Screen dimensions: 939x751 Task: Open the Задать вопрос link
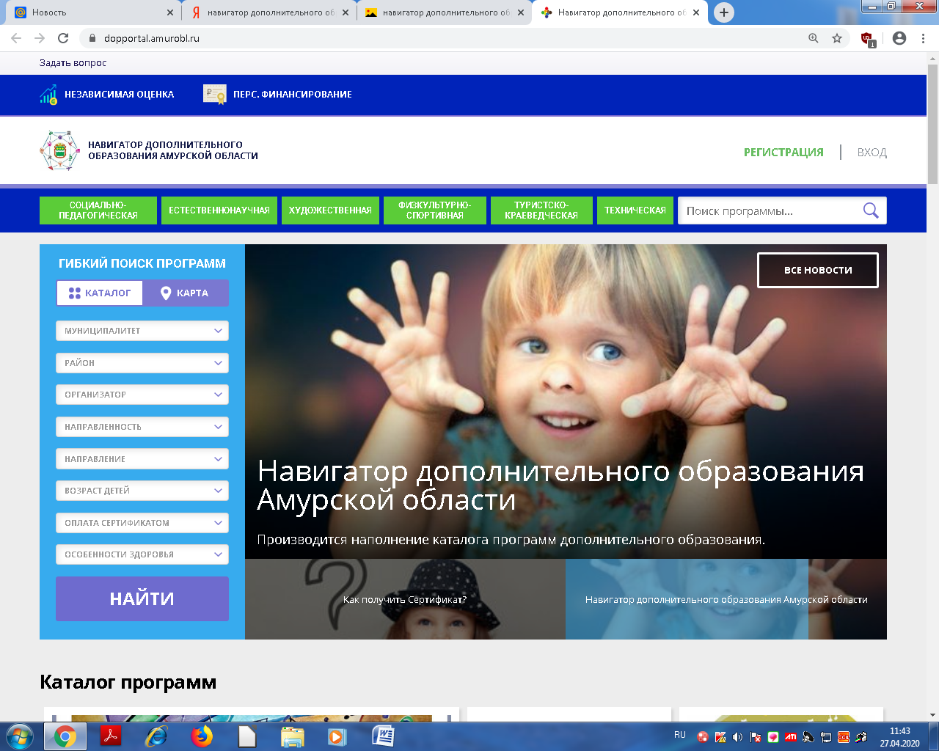73,63
